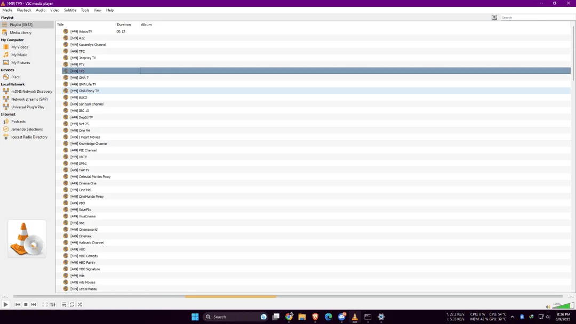The width and height of the screenshot is (576, 324).
Task: Open Jamendo Selections
Action: point(27,129)
